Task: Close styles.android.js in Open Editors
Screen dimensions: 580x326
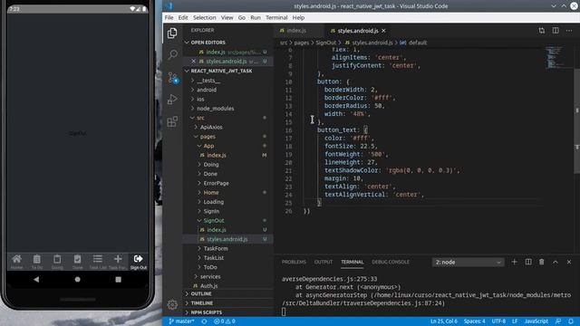Action: (193, 62)
